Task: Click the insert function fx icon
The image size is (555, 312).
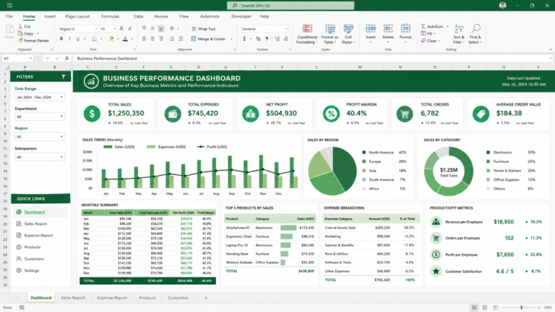Action: pos(66,59)
